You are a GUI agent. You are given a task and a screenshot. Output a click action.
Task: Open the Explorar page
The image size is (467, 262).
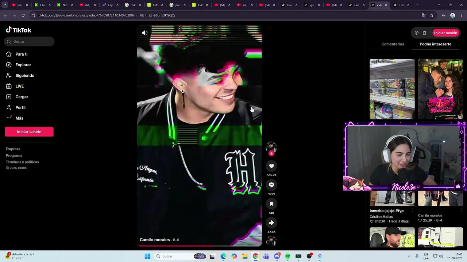tap(23, 65)
